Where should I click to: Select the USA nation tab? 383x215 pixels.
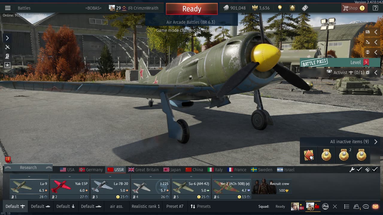[x=67, y=170]
